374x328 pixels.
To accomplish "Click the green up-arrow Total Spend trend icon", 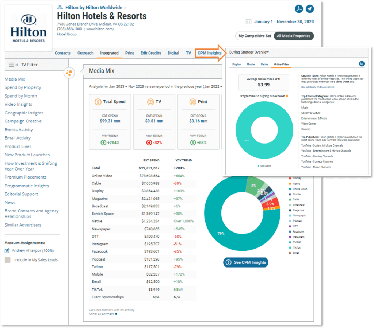I will pos(103,142).
